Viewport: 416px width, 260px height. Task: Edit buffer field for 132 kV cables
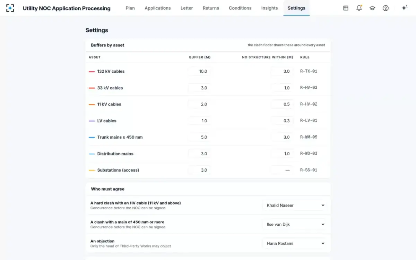point(199,71)
